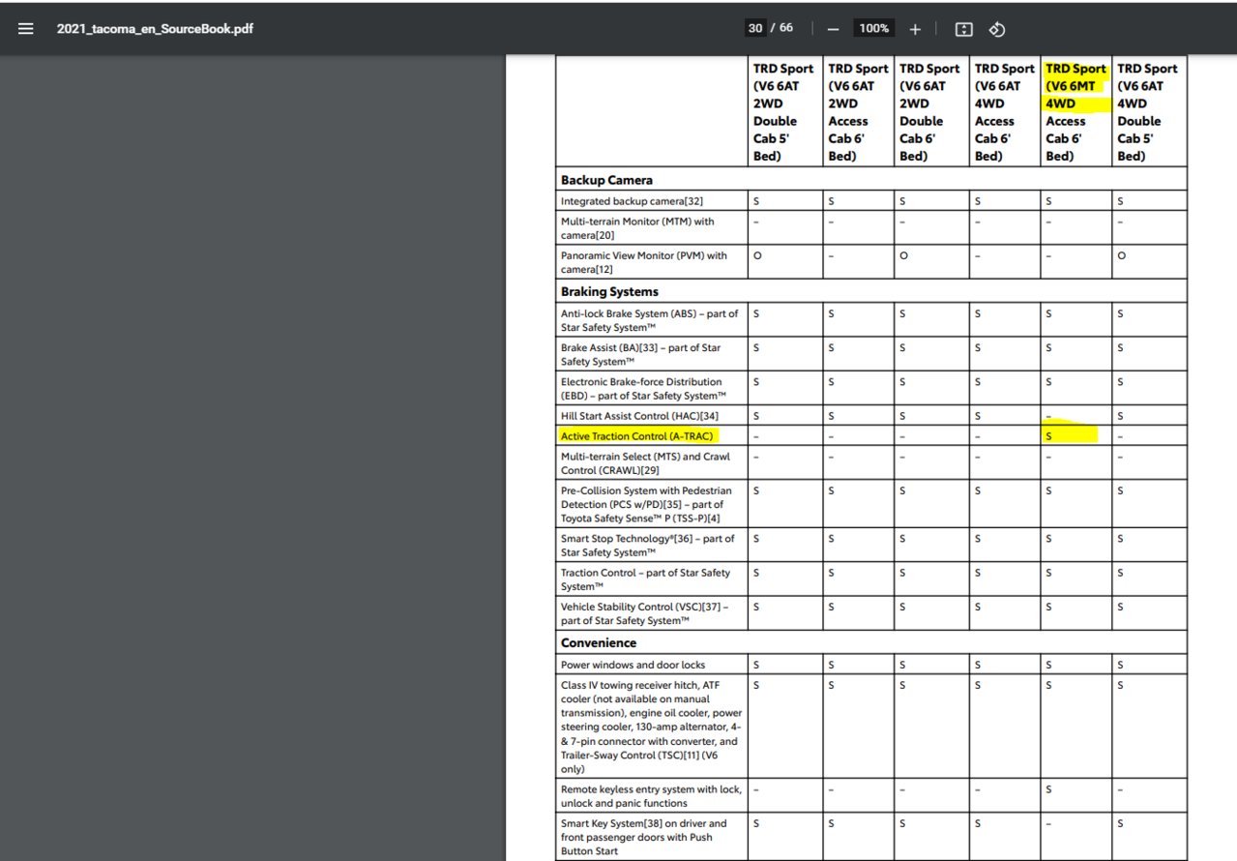Click the Anti-lock Brake System (ABS) label
Viewport: 1237px width, 861px height.
(649, 320)
